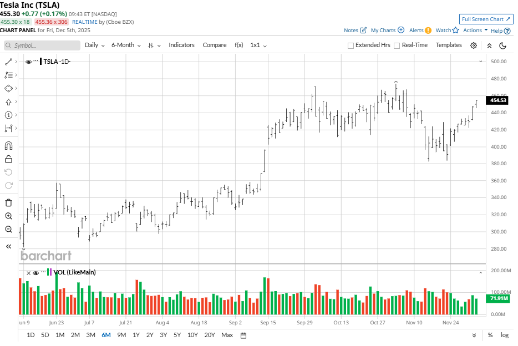Open the Help question mark icon
The height and width of the screenshot is (346, 518).
click(x=507, y=30)
